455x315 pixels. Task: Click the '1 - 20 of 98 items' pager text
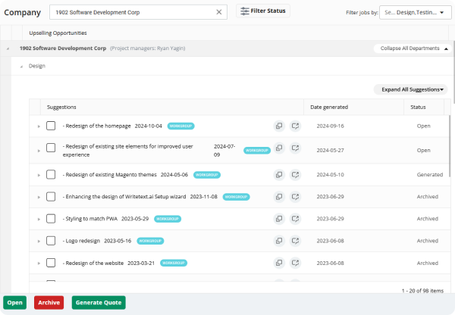(x=422, y=291)
